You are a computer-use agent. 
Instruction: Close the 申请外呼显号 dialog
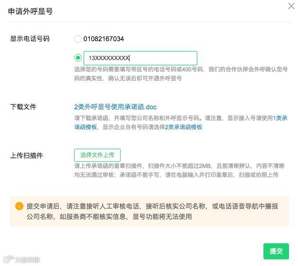pos(291,6)
